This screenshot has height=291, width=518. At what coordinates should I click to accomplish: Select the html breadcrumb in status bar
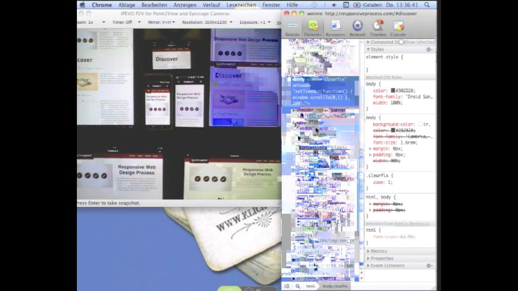310,286
